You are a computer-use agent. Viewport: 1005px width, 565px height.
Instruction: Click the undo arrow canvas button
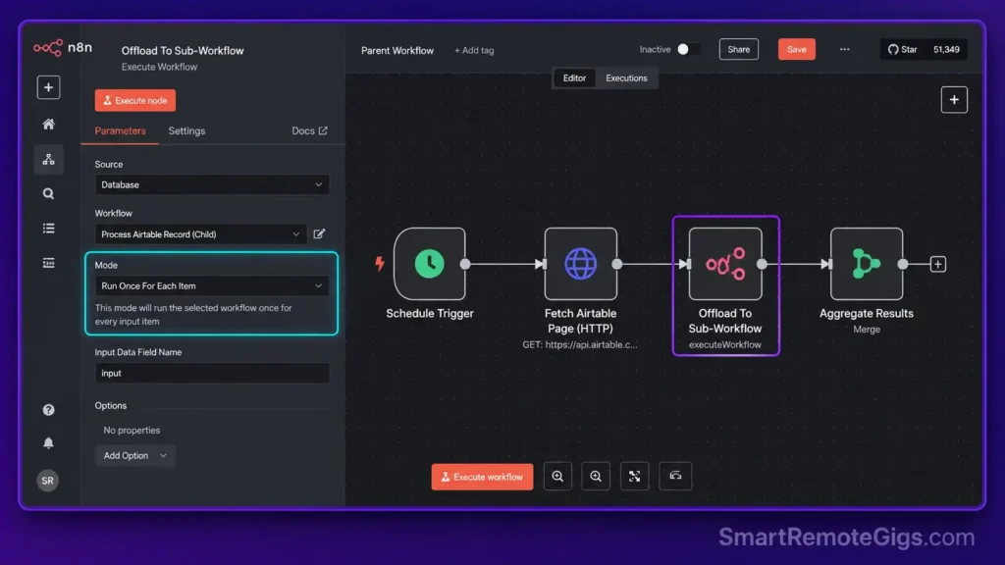click(675, 476)
